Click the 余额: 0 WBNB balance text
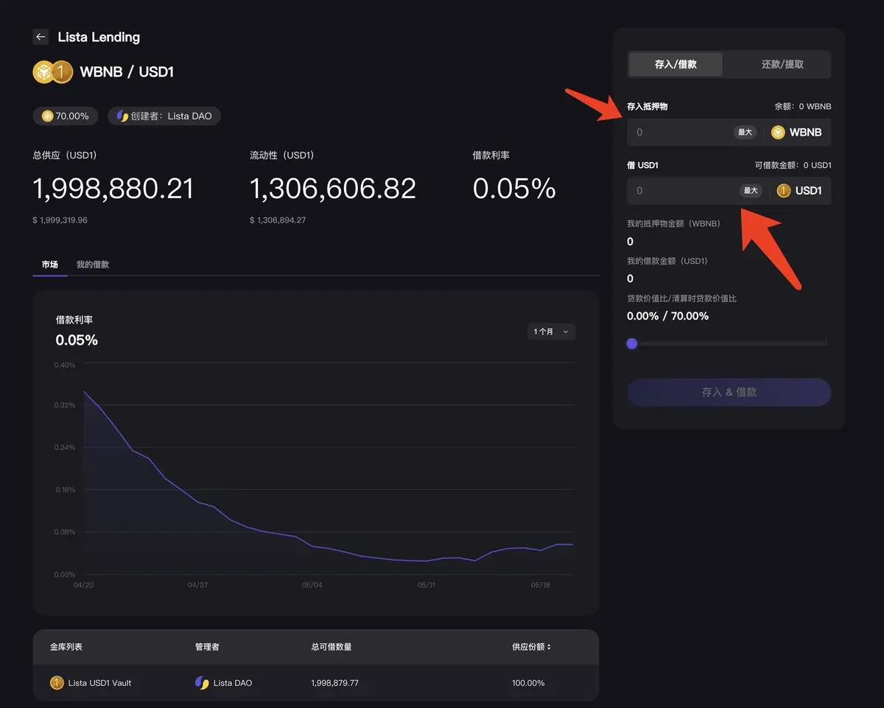 coord(802,107)
